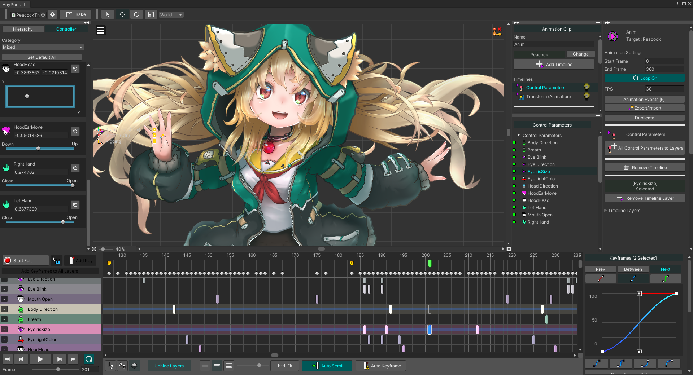Viewport: 693px width, 375px height.
Task: Open Animation Events [6]
Action: click(644, 99)
